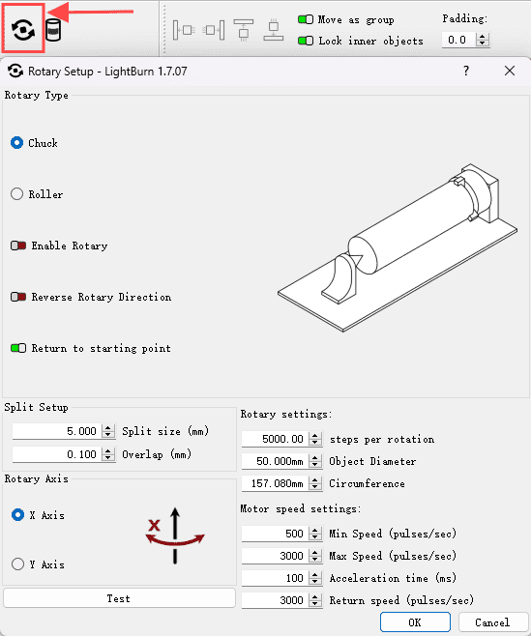Click the Padding value field

458,40
